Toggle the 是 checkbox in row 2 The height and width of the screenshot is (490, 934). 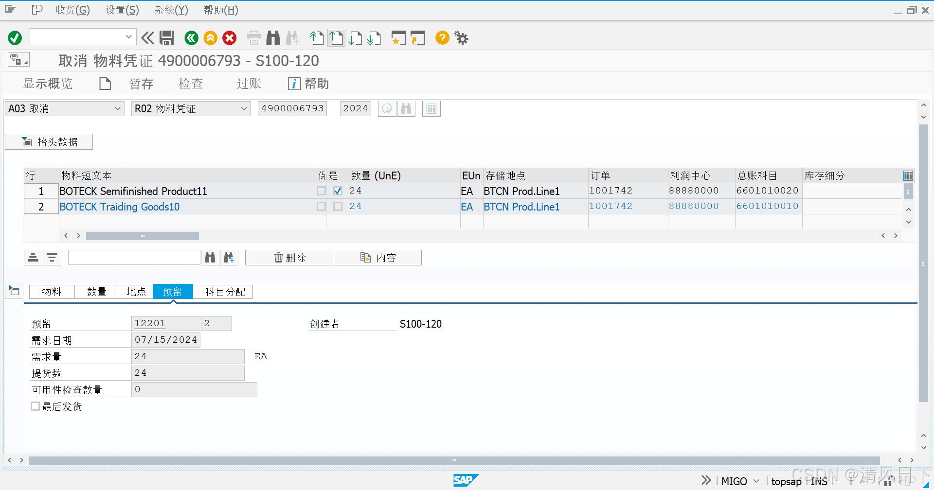tap(338, 207)
